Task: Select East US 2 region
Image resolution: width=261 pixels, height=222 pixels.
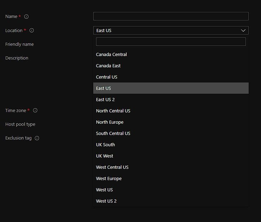Action: [x=106, y=100]
